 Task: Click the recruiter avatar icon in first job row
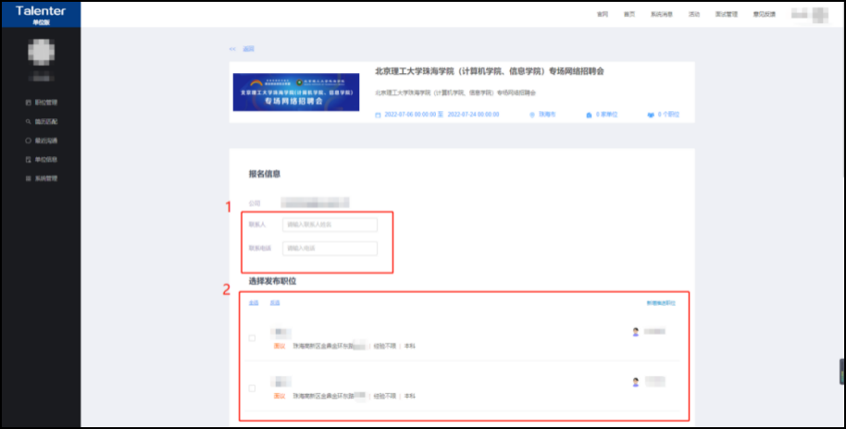tap(636, 332)
